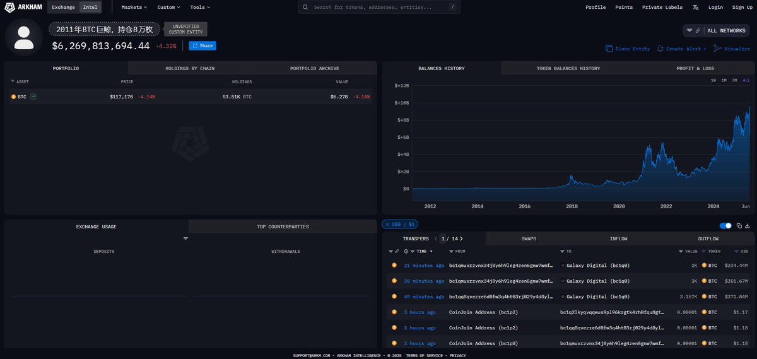The height and width of the screenshot is (359, 757).
Task: Switch to the Swaps tab
Action: 529,238
